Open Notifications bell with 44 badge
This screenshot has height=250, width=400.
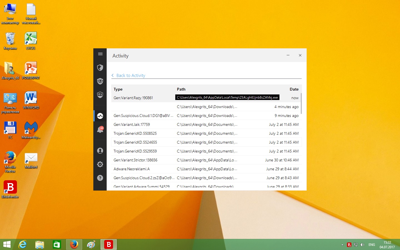pos(100,130)
